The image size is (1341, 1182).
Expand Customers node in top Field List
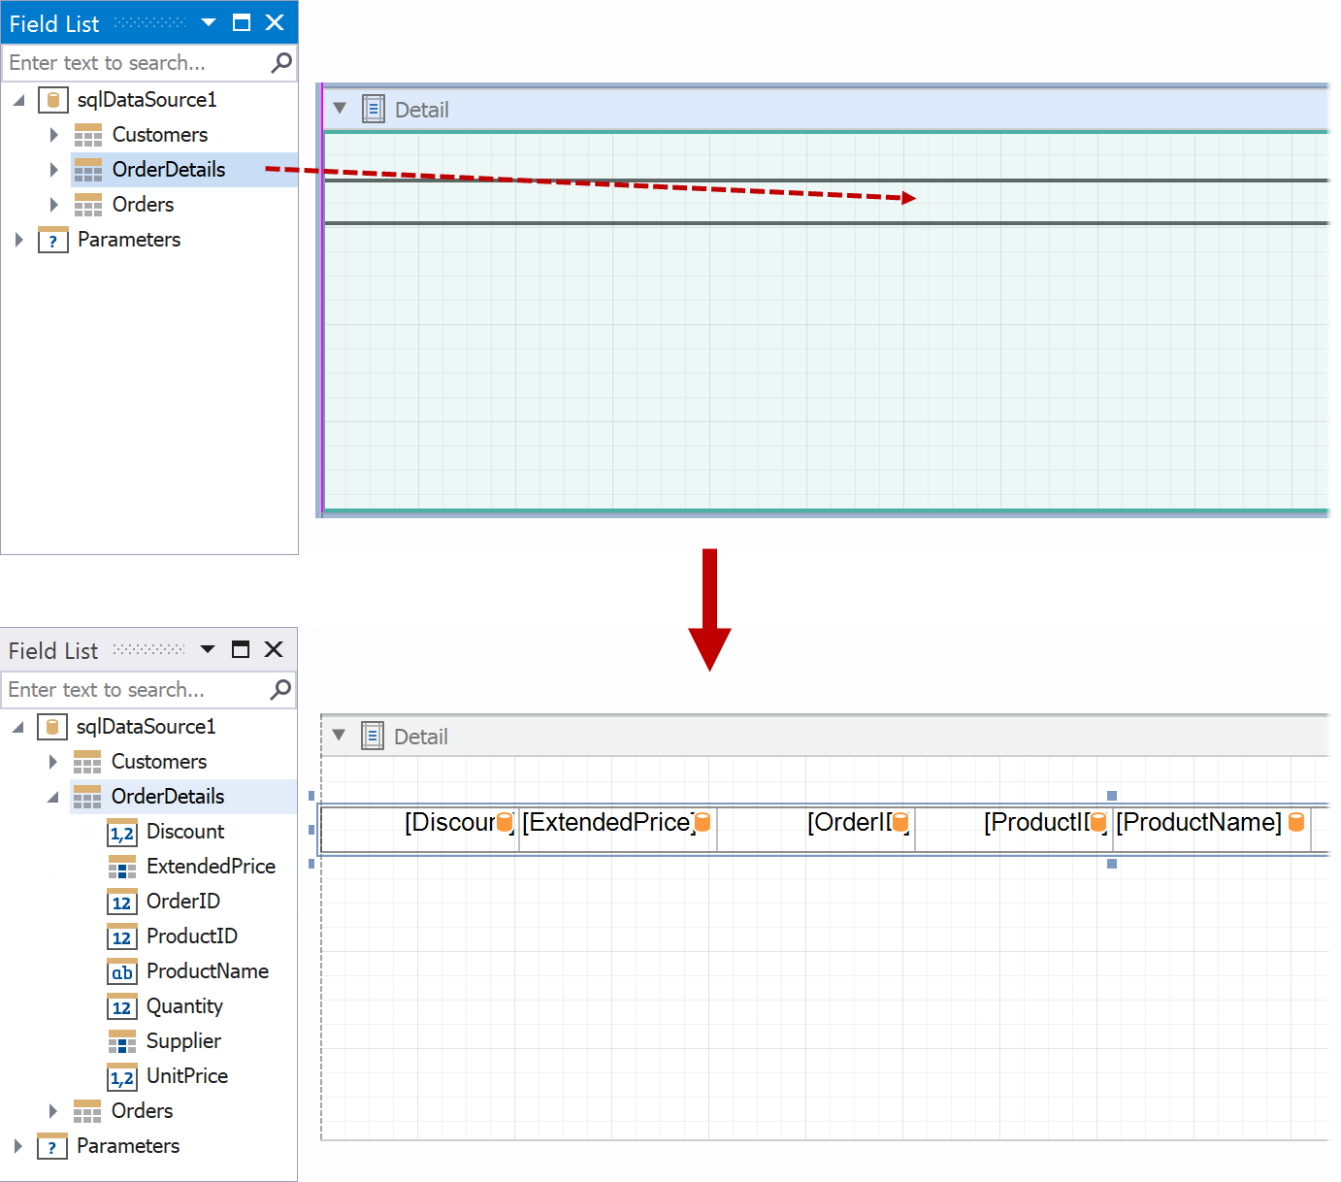(x=54, y=135)
